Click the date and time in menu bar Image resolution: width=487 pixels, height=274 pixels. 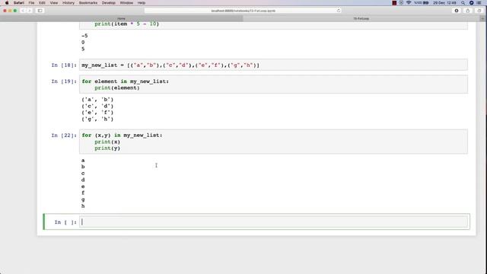click(x=444, y=3)
